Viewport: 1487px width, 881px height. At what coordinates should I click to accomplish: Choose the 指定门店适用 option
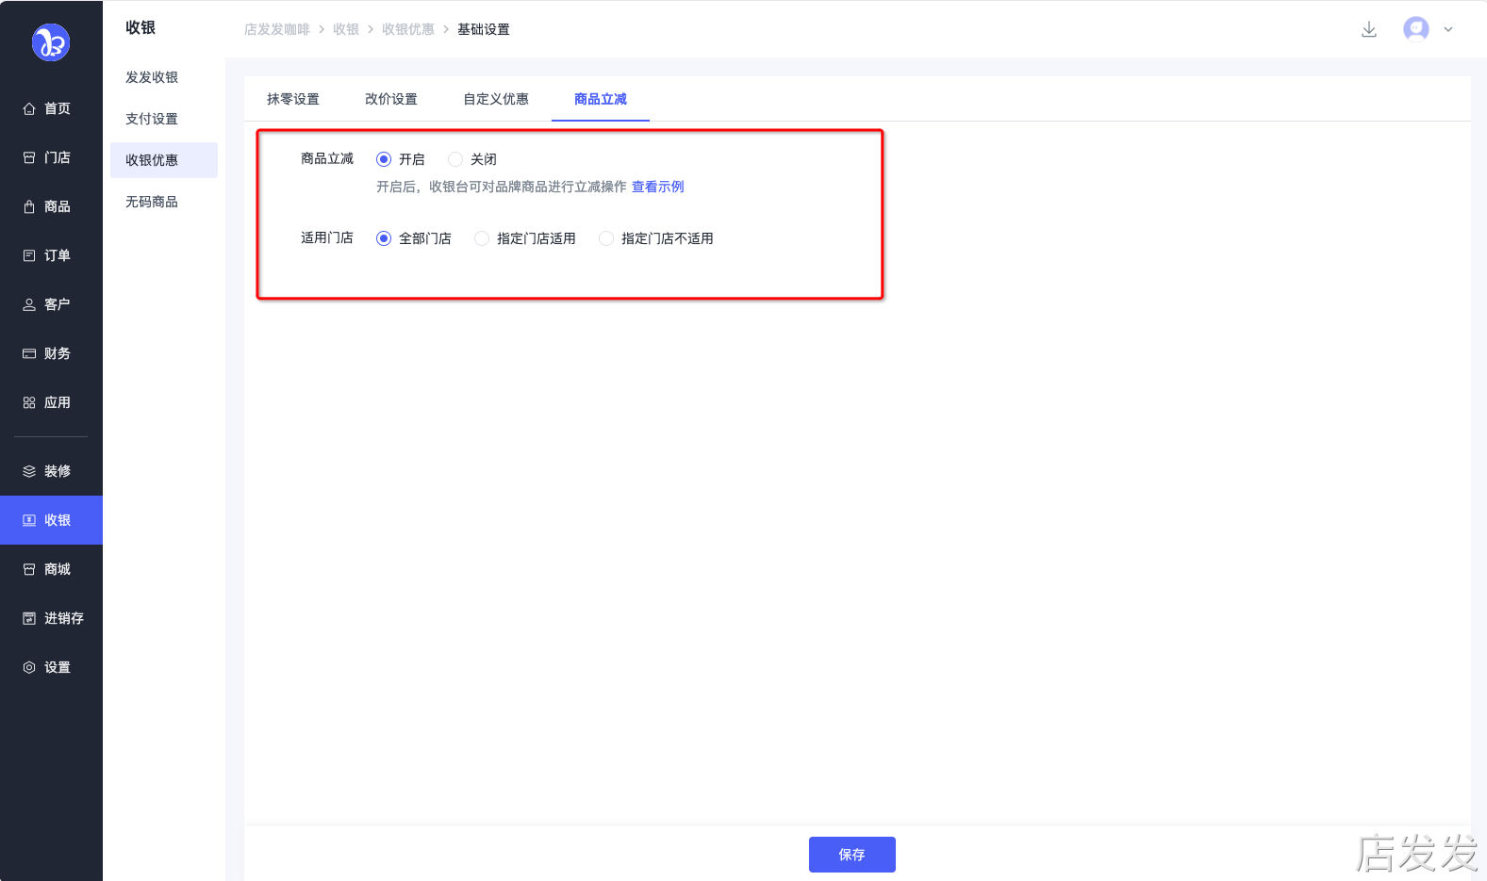[x=482, y=238]
